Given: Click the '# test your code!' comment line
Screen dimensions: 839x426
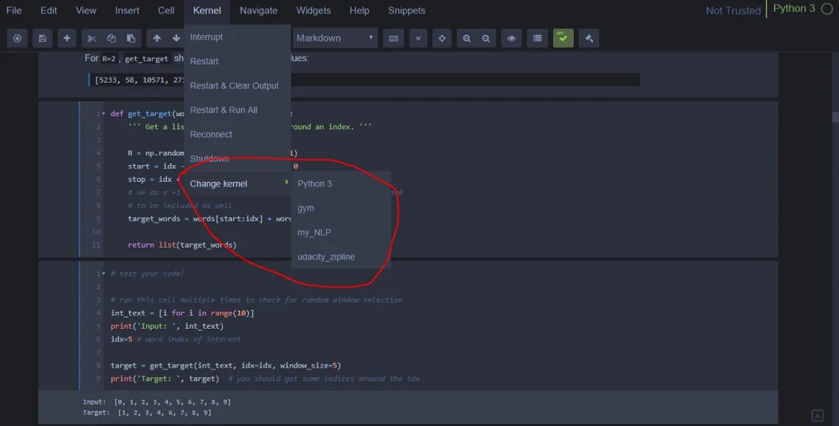Looking at the screenshot, I should click(x=147, y=274).
